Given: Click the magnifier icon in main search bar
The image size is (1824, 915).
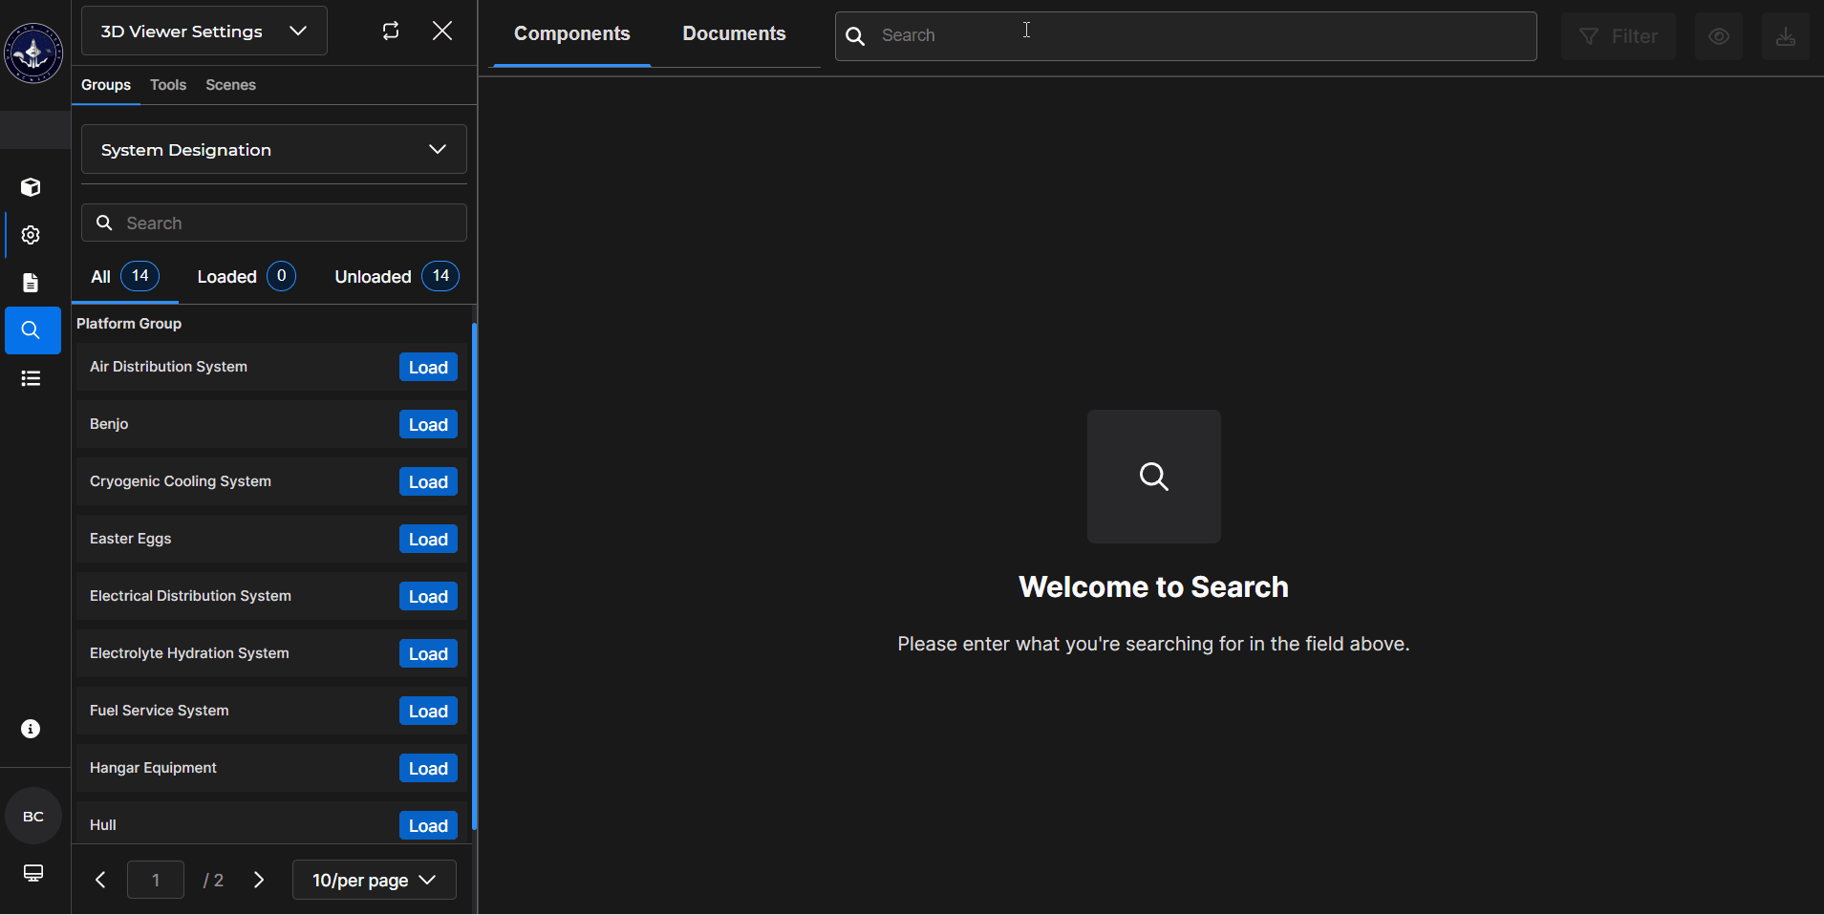Looking at the screenshot, I should 855,36.
